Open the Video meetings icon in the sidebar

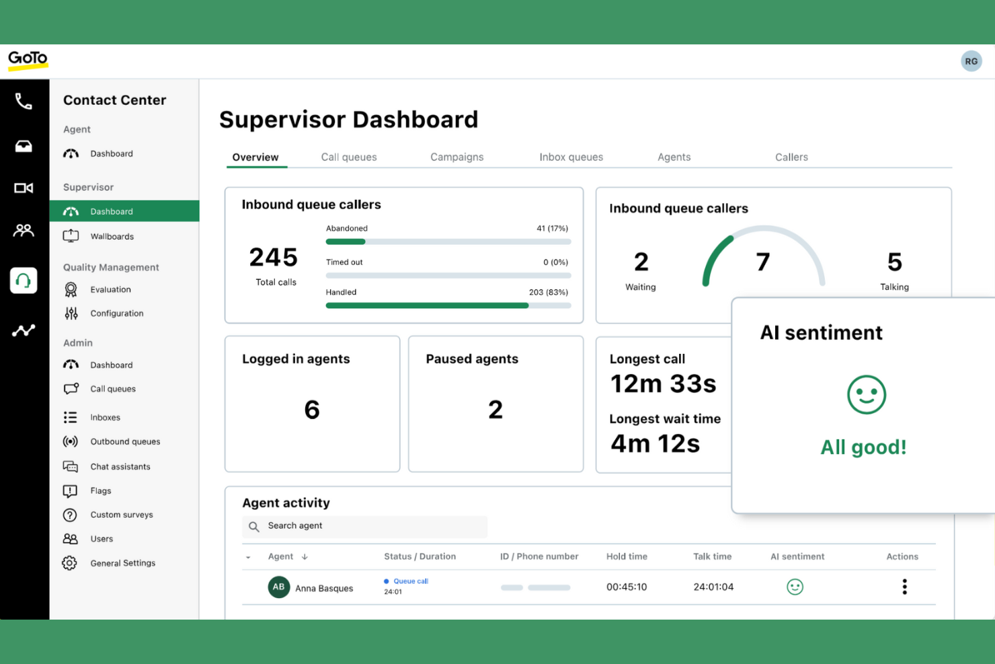coord(24,188)
